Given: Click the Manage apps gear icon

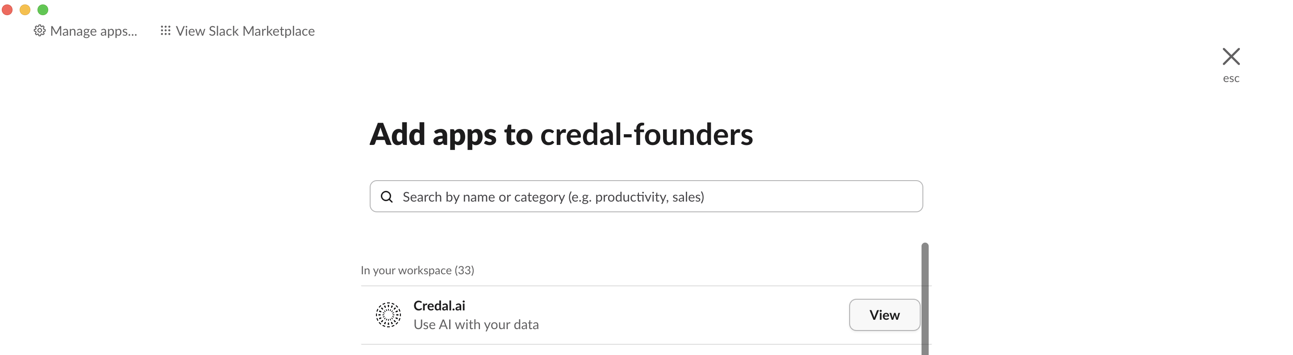Looking at the screenshot, I should pos(40,31).
